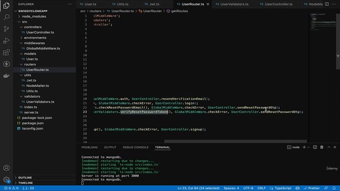Close the terminal panel

tap(335, 147)
